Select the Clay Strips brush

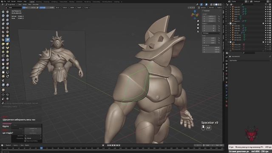[x=8, y=16]
